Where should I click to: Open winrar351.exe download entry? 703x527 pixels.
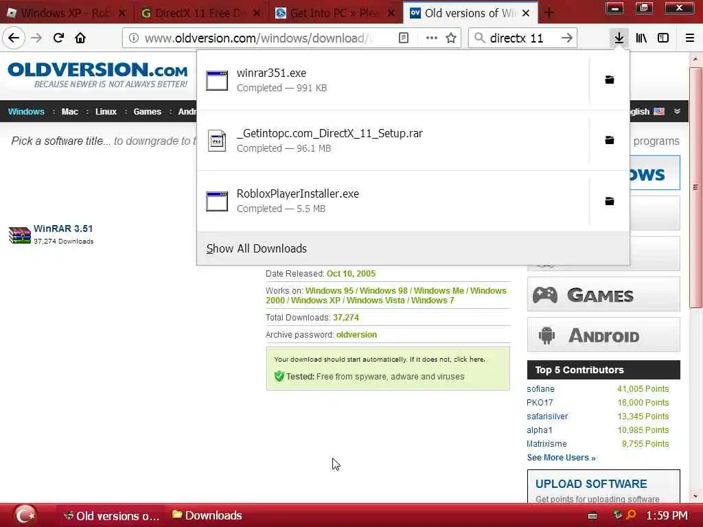(393, 80)
